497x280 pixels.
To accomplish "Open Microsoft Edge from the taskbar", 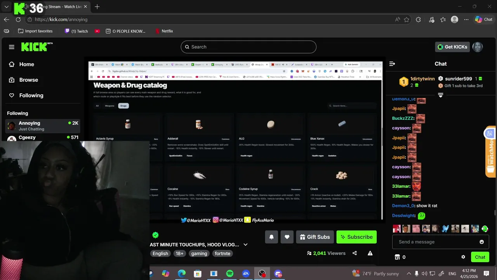I will coord(182,274).
